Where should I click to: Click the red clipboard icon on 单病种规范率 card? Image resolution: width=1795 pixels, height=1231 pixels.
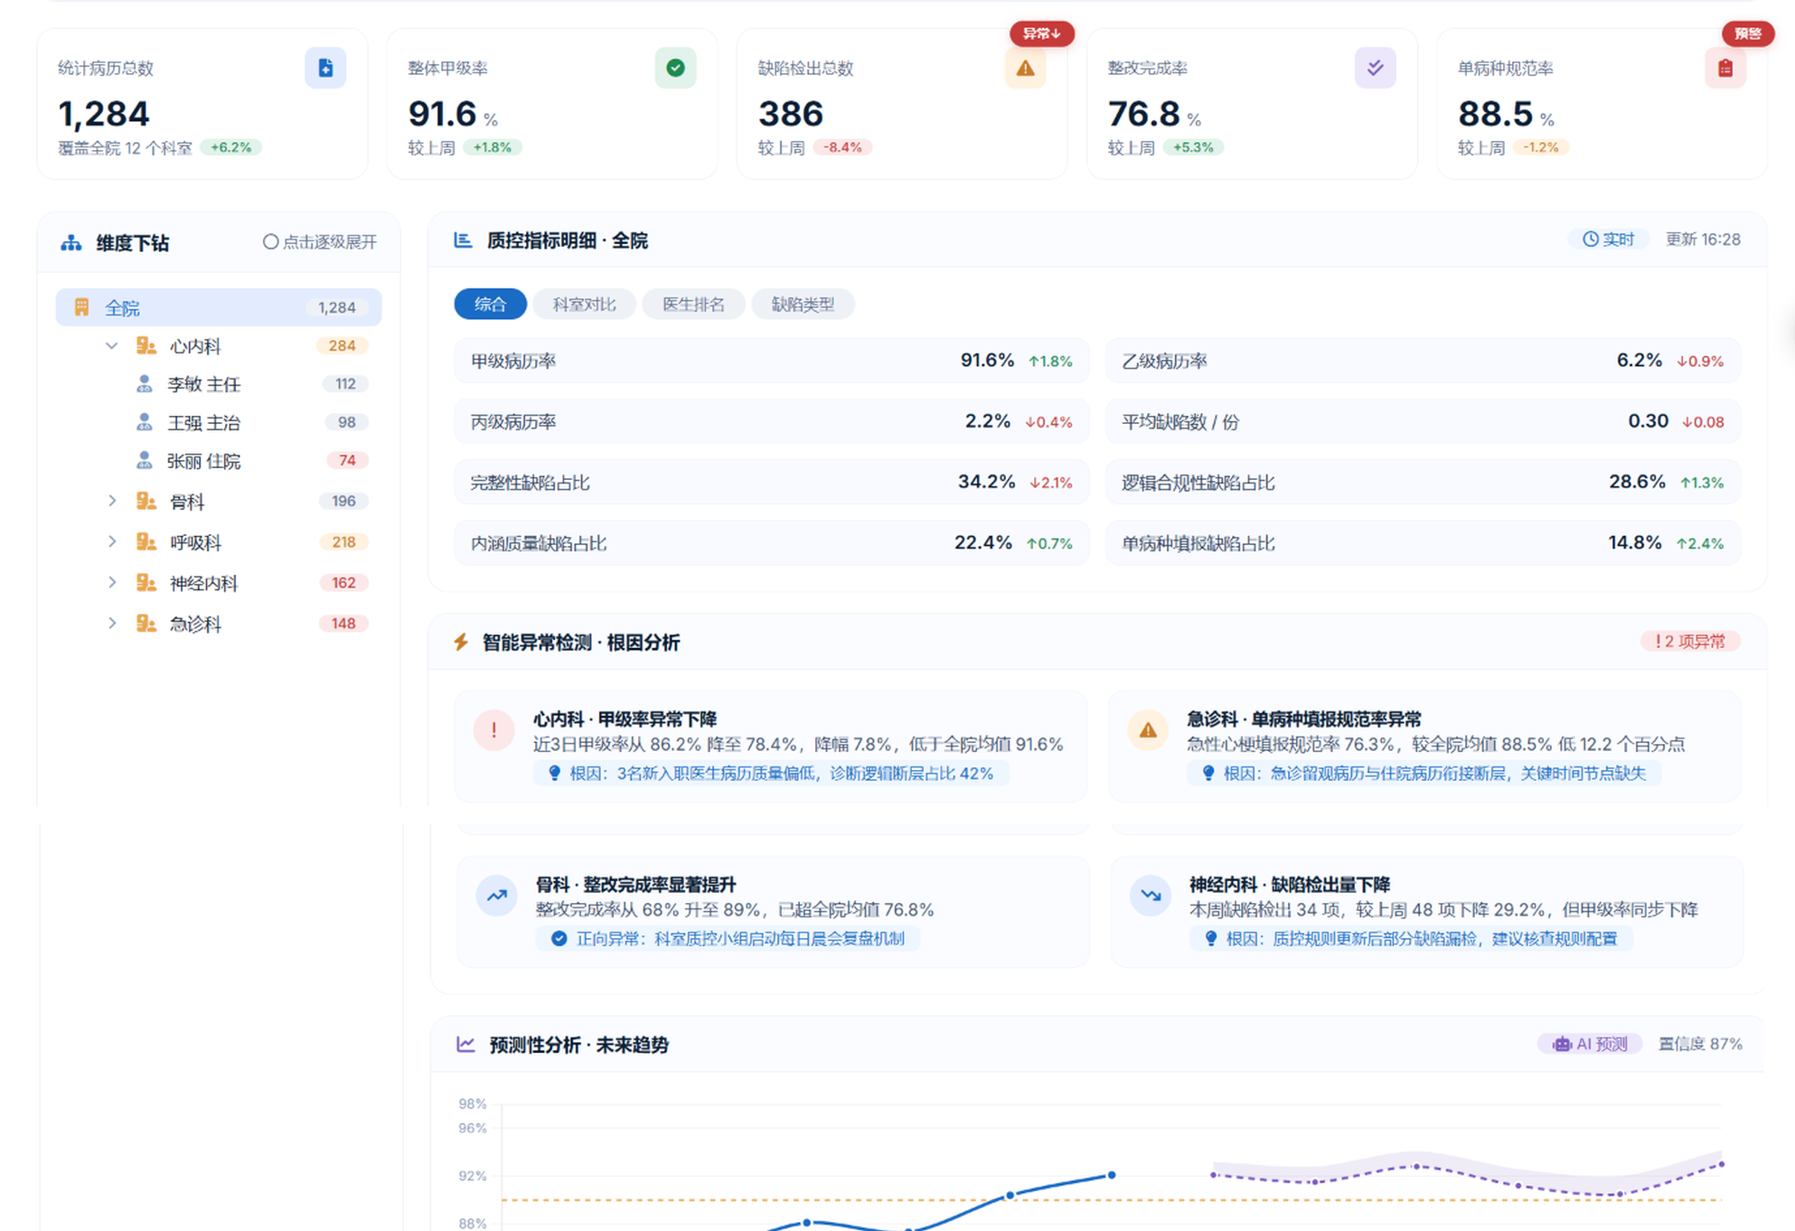coord(1725,68)
